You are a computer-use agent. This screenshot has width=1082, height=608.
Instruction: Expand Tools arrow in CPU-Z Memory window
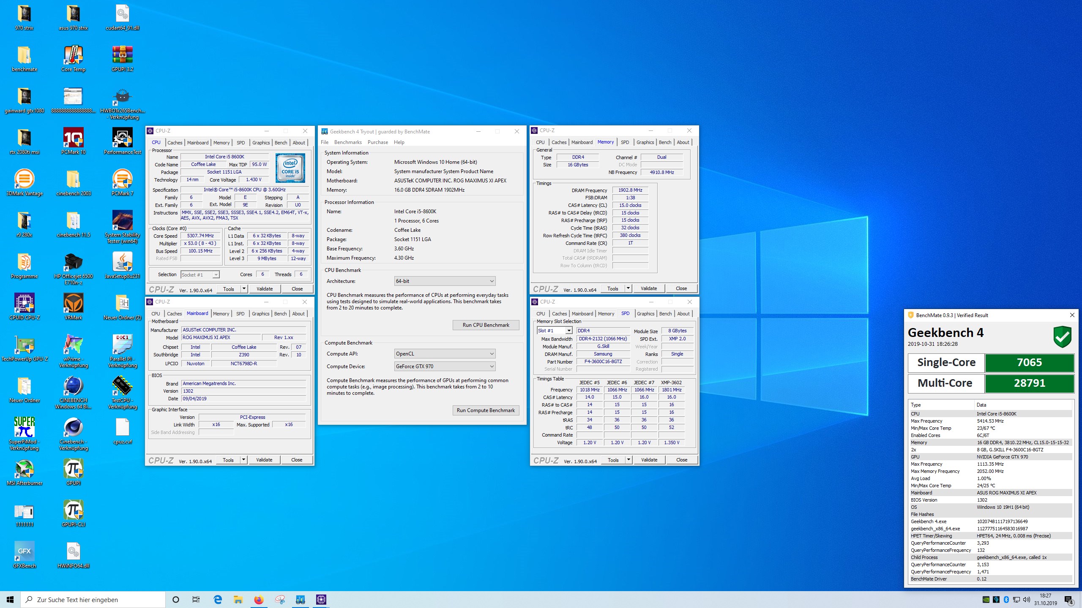(628, 288)
